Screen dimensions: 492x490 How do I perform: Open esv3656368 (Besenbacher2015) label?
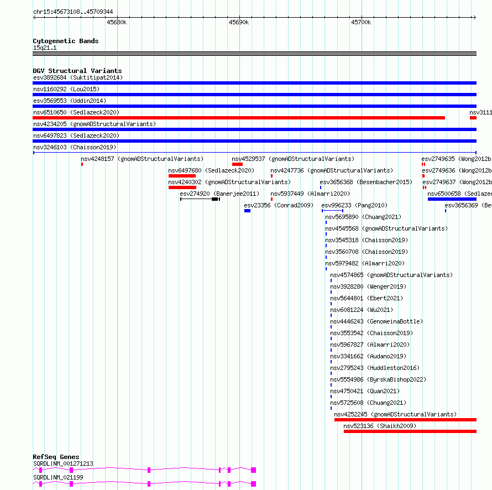(x=366, y=182)
